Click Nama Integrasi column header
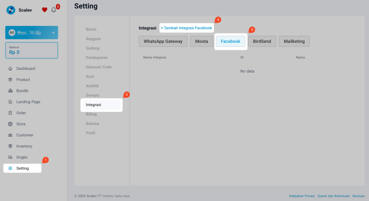Screen dimensions: 369x201 point(155,57)
